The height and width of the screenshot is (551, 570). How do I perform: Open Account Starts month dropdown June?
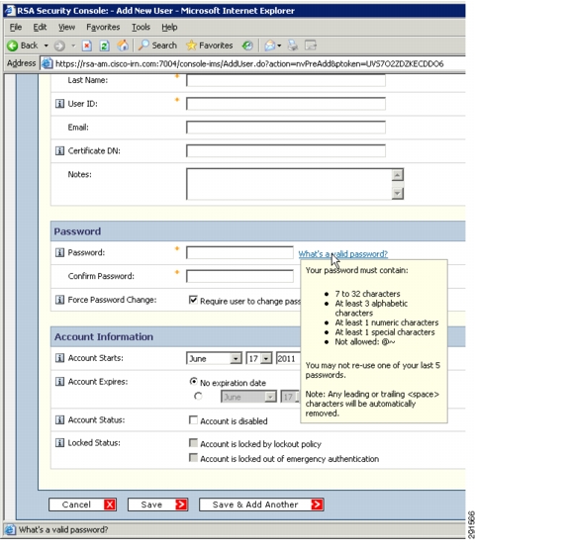pos(214,358)
